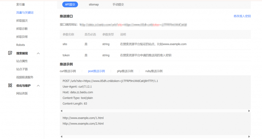262x139 pixels.
Task: Open the ruby推送示例 tab
Action: (154, 71)
